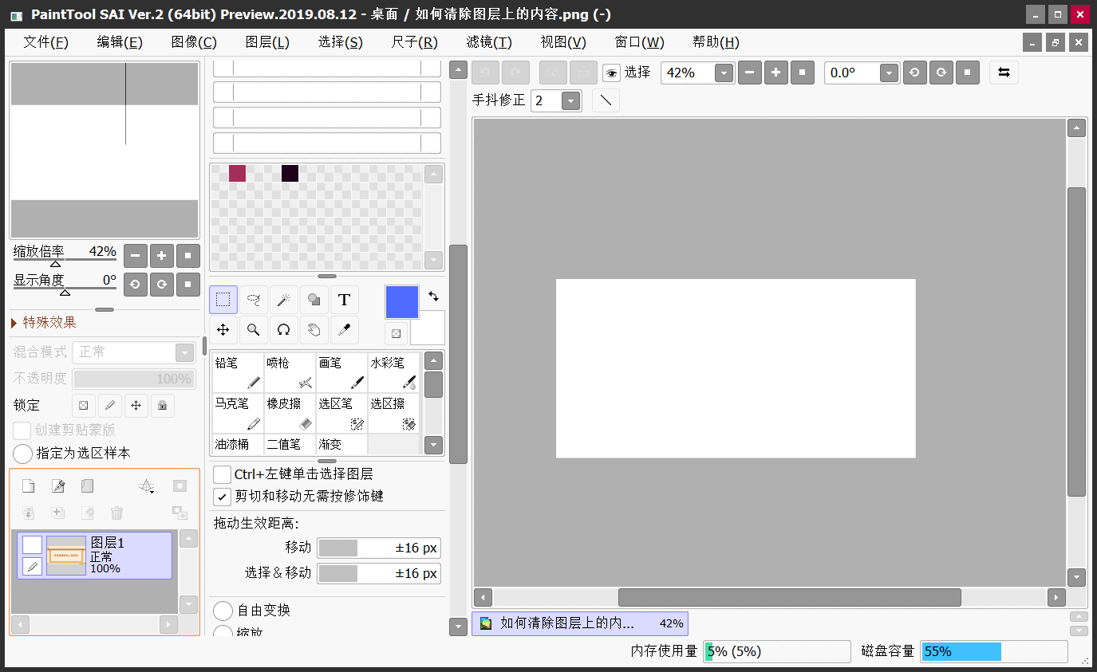Choose the 喷枪 airbrush tool
This screenshot has width=1097, height=672.
pyautogui.click(x=290, y=373)
